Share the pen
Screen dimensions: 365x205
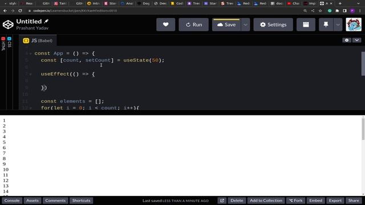pos(354,200)
